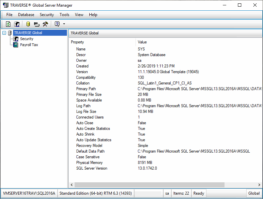
Task: Click the server connection toolbar icon
Action: (36, 24)
